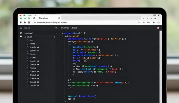The height and width of the screenshot is (103, 179).
Task: Click the small x icon on the folder row
Action: 55,37
